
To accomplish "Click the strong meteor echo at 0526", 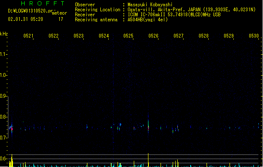I will [x=148, y=126].
